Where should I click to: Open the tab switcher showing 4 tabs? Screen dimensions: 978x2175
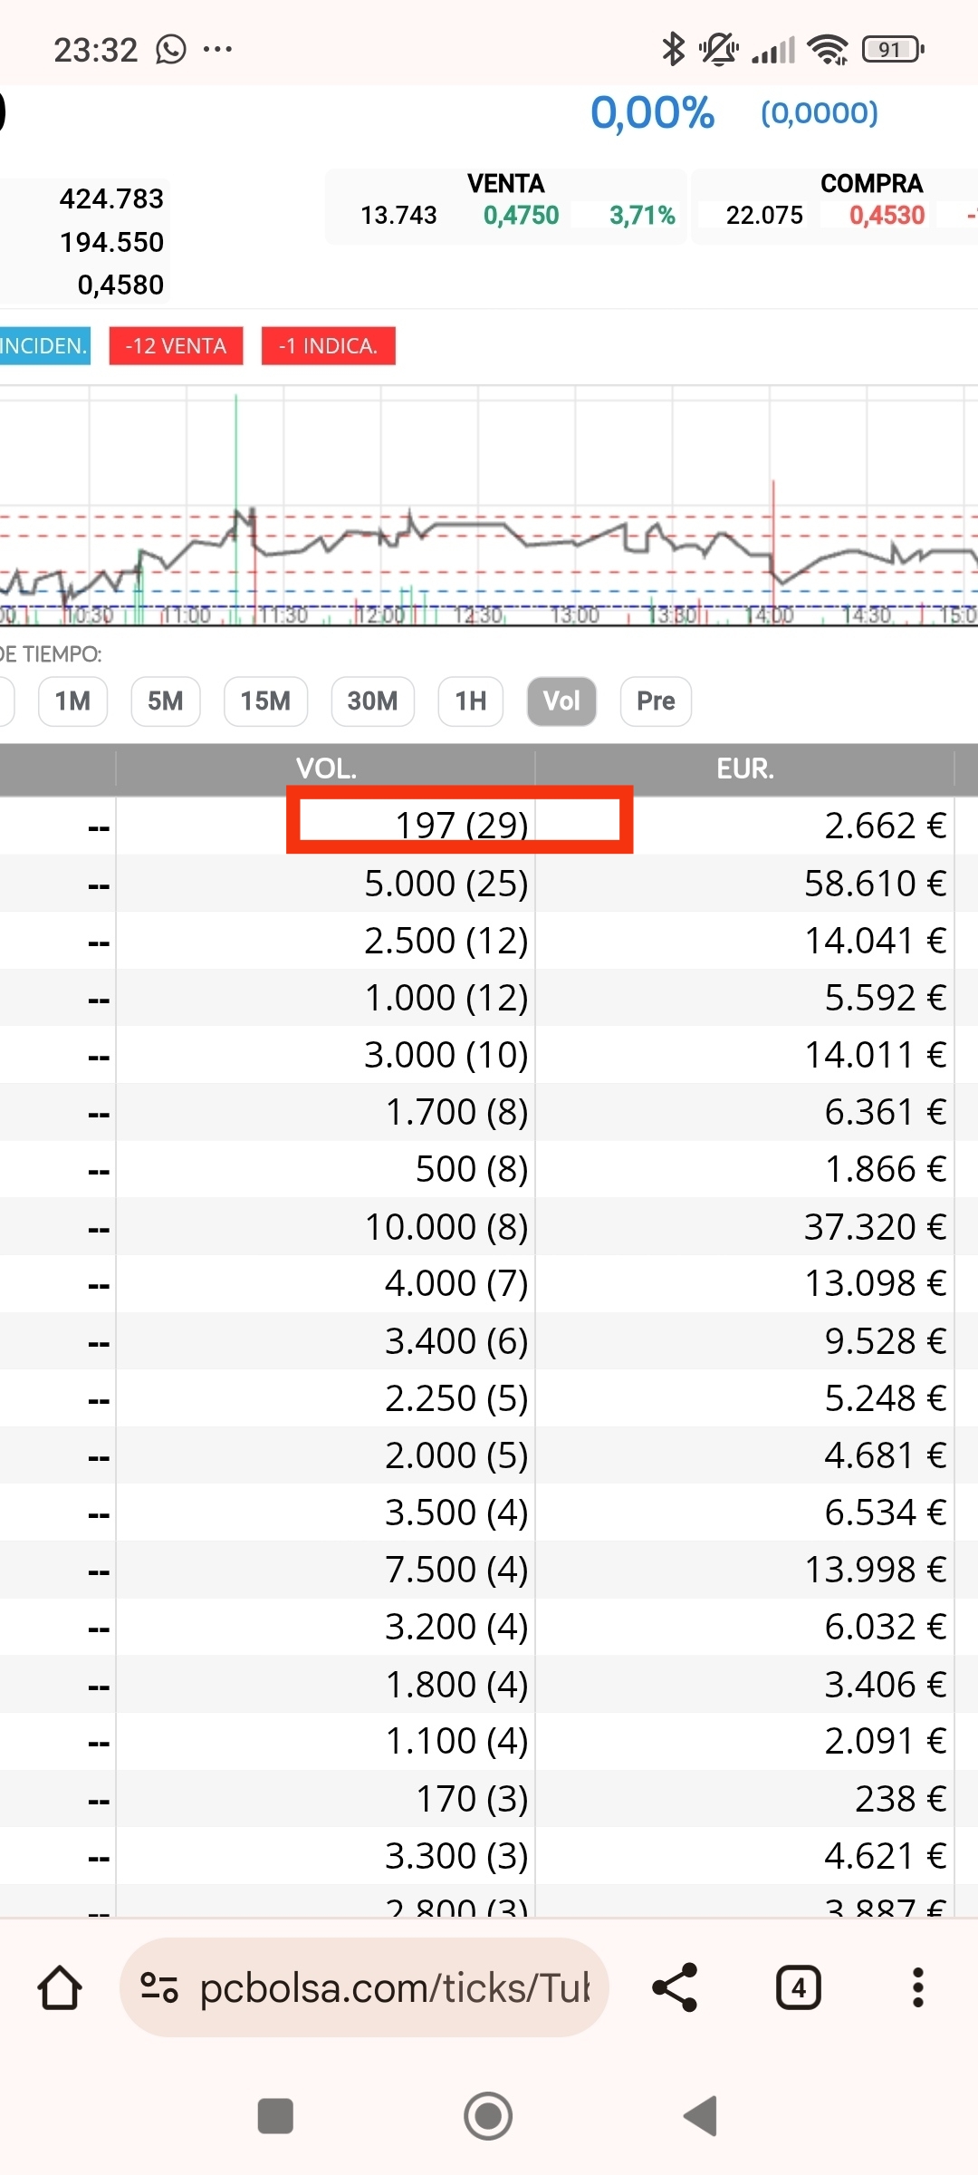[798, 1988]
